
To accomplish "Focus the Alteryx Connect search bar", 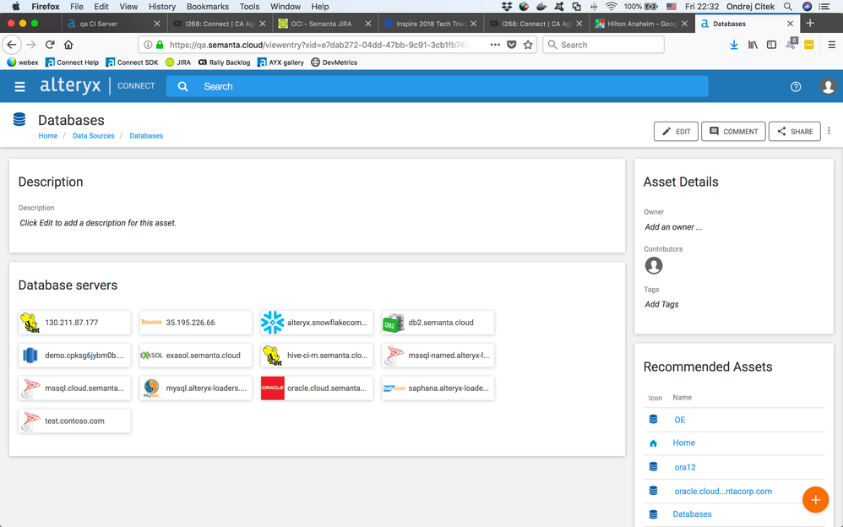I will click(x=437, y=87).
